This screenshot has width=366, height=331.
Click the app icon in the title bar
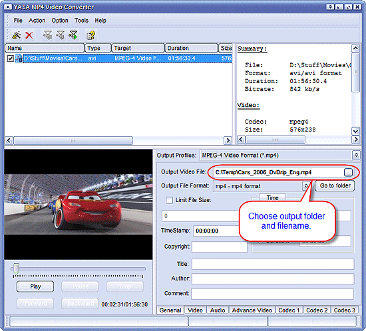[x=8, y=7]
